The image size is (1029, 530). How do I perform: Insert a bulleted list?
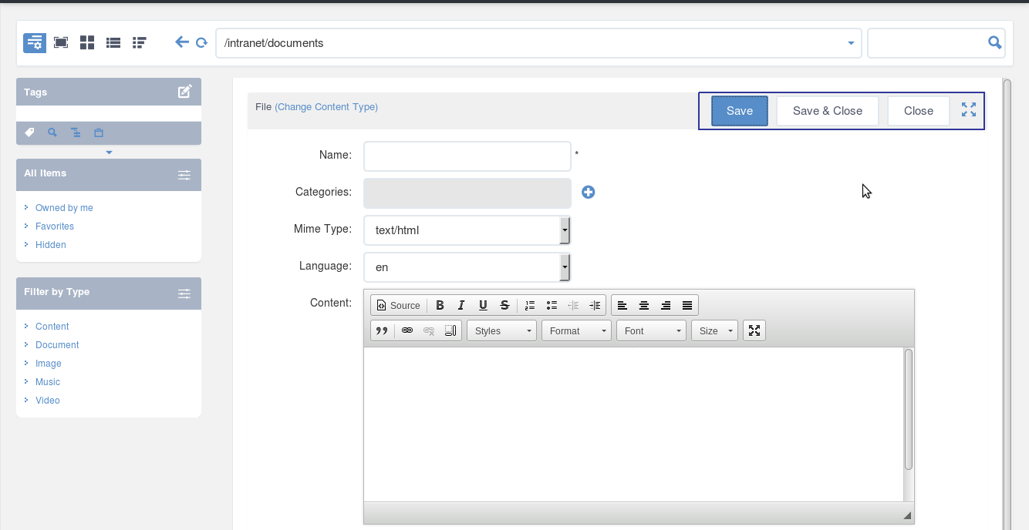[x=552, y=305]
